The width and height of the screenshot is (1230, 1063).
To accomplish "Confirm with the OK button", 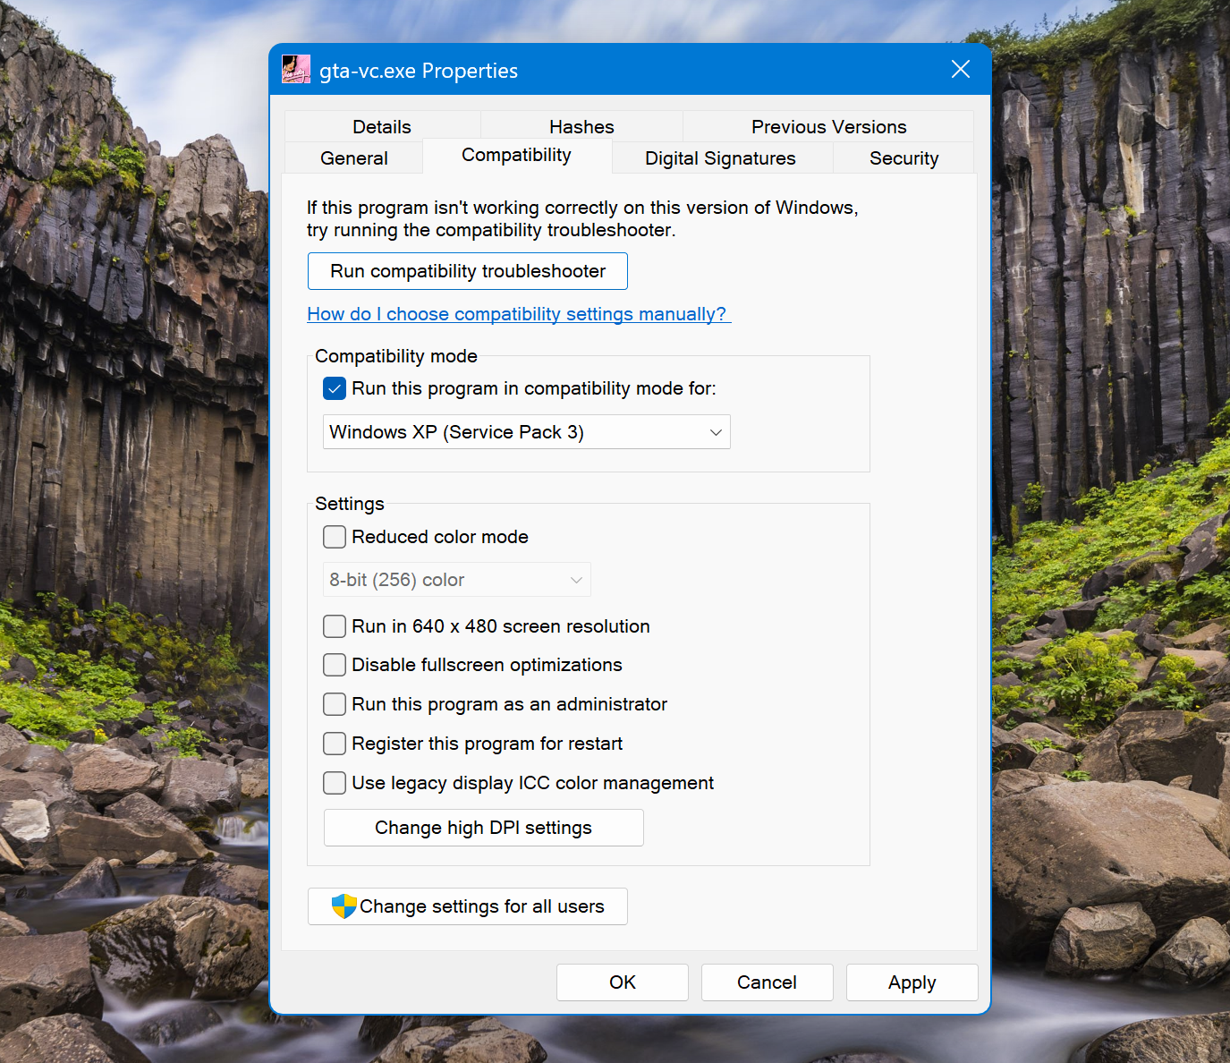I will 623,982.
